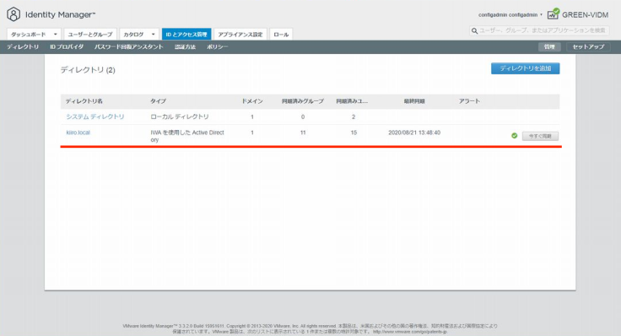The image size is (621, 336).
Task: Select ディレクトリ in the sub-navigation bar
Action: point(23,46)
